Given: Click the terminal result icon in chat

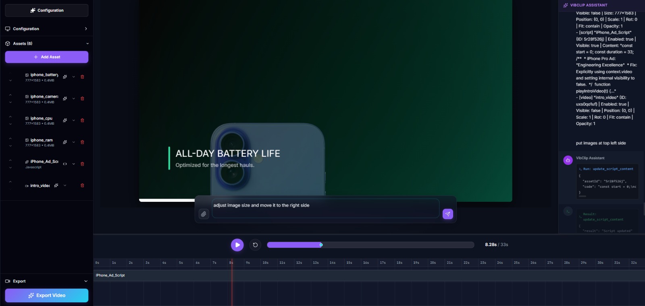Looking at the screenshot, I should click(x=568, y=211).
